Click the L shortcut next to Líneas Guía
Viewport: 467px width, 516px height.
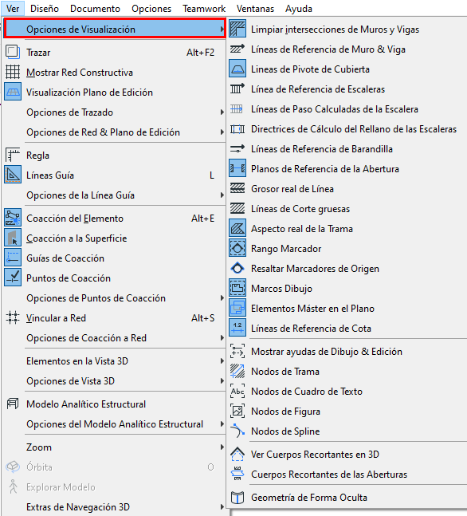212,175
